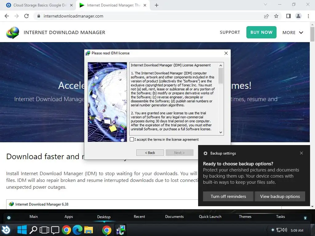Click the collapse icon at dock right end
Viewport: 315px width, 236px height.
click(x=305, y=218)
